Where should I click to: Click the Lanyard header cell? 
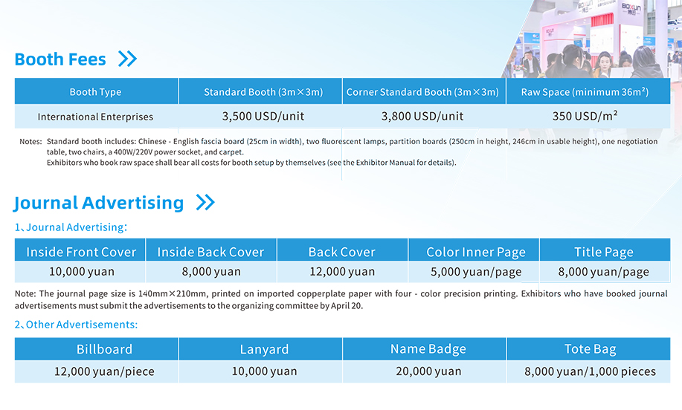(x=264, y=349)
